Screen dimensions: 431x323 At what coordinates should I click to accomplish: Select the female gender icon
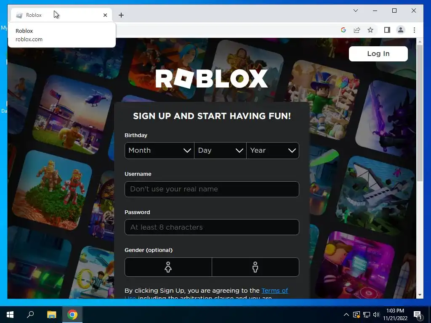[168, 267]
